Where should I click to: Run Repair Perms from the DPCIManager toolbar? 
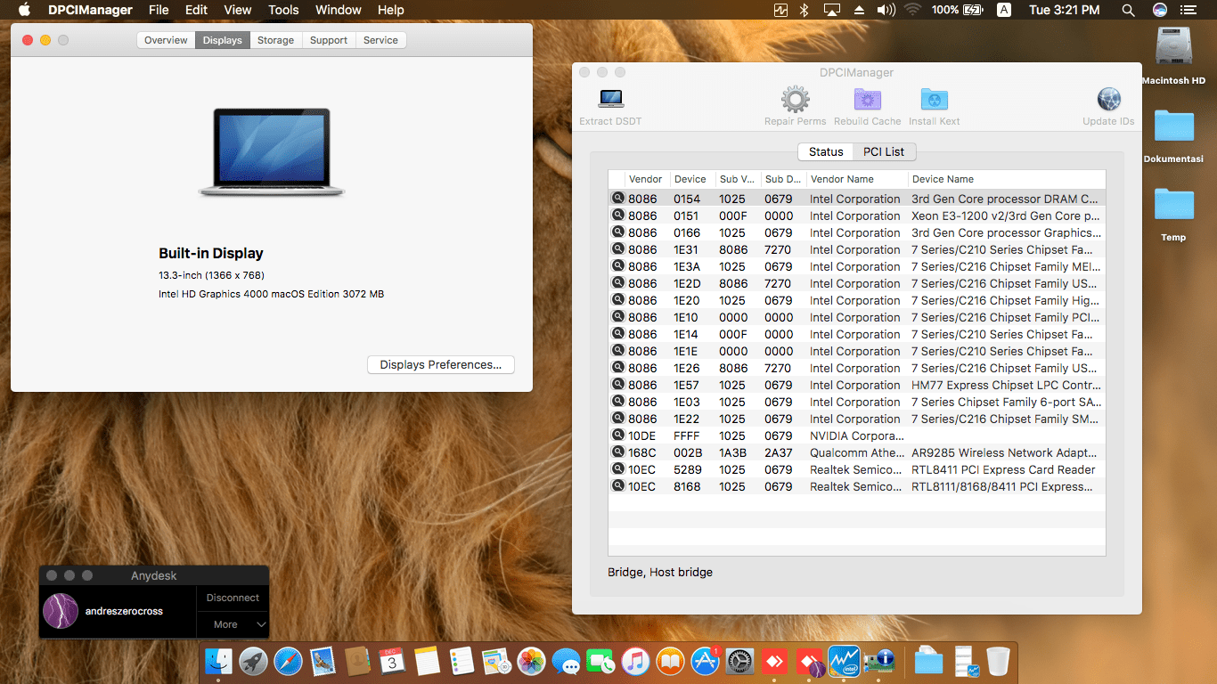coord(795,99)
